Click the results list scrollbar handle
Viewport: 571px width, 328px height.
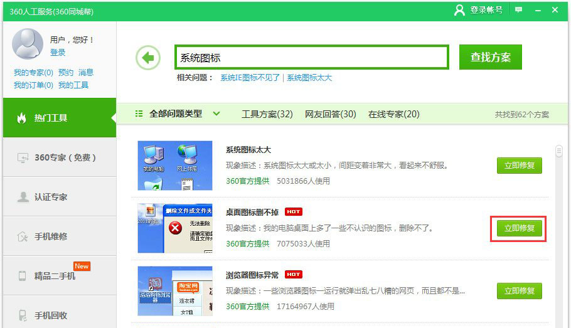click(558, 151)
